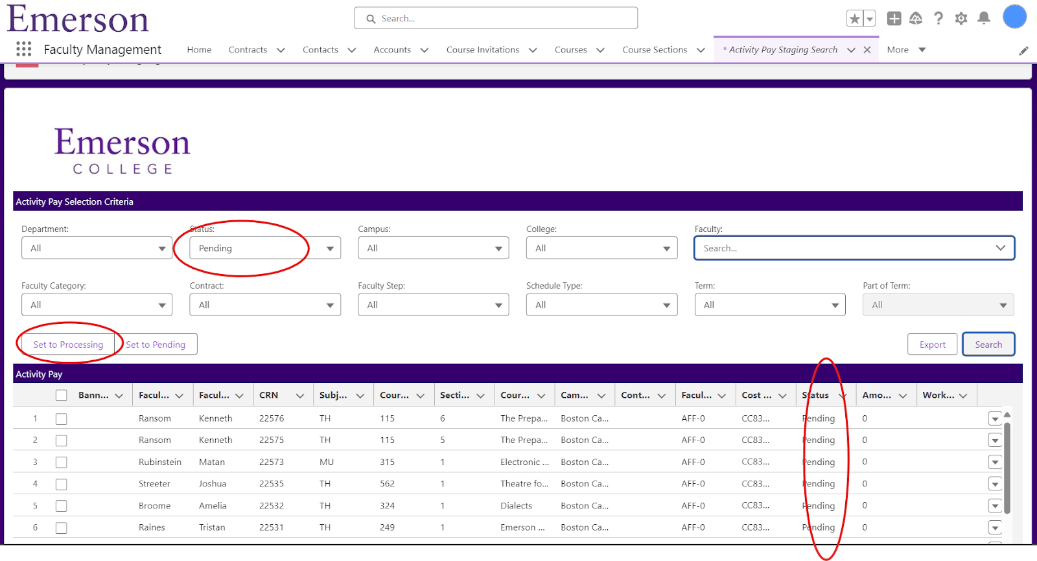The image size is (1037, 561).
Task: Check the Rubinstein row checkbox
Action: click(62, 463)
